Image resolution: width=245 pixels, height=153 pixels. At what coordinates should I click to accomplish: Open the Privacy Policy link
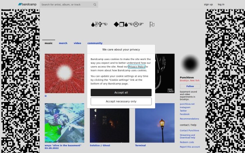[136, 67]
